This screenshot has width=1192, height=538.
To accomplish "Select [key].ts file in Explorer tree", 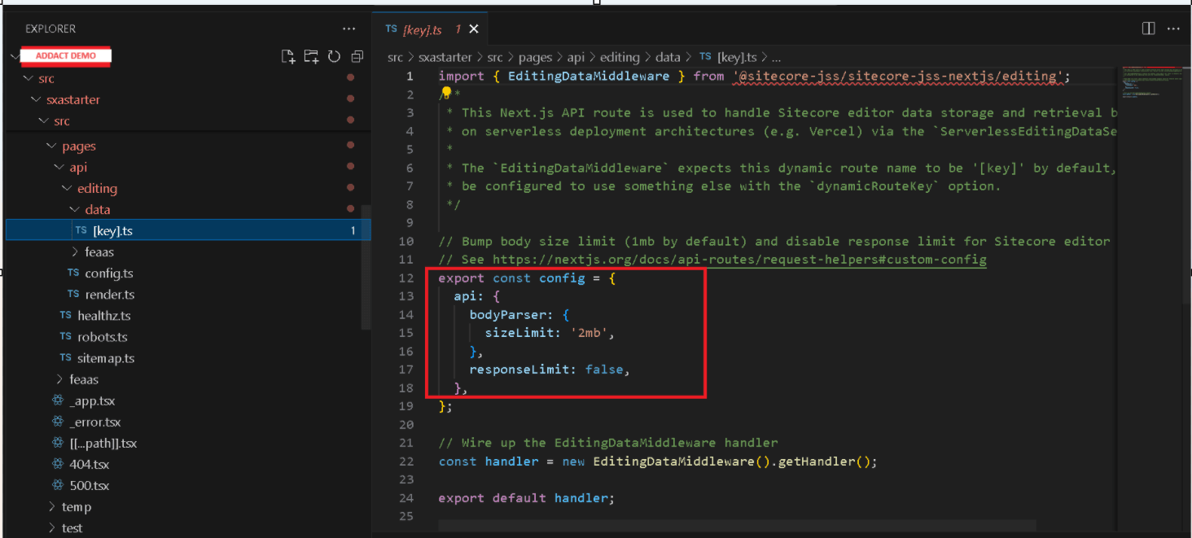I will (x=188, y=231).
